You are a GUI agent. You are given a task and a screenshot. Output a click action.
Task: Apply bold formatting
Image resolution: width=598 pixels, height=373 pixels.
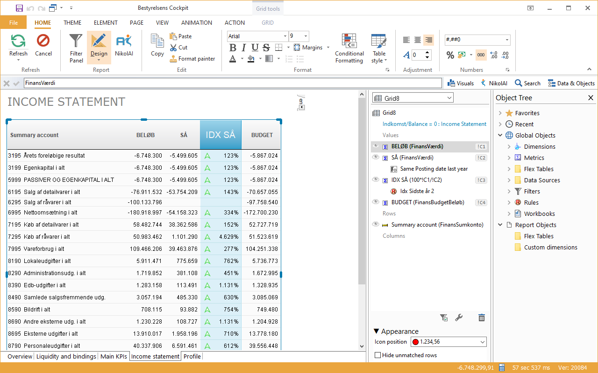click(x=233, y=48)
